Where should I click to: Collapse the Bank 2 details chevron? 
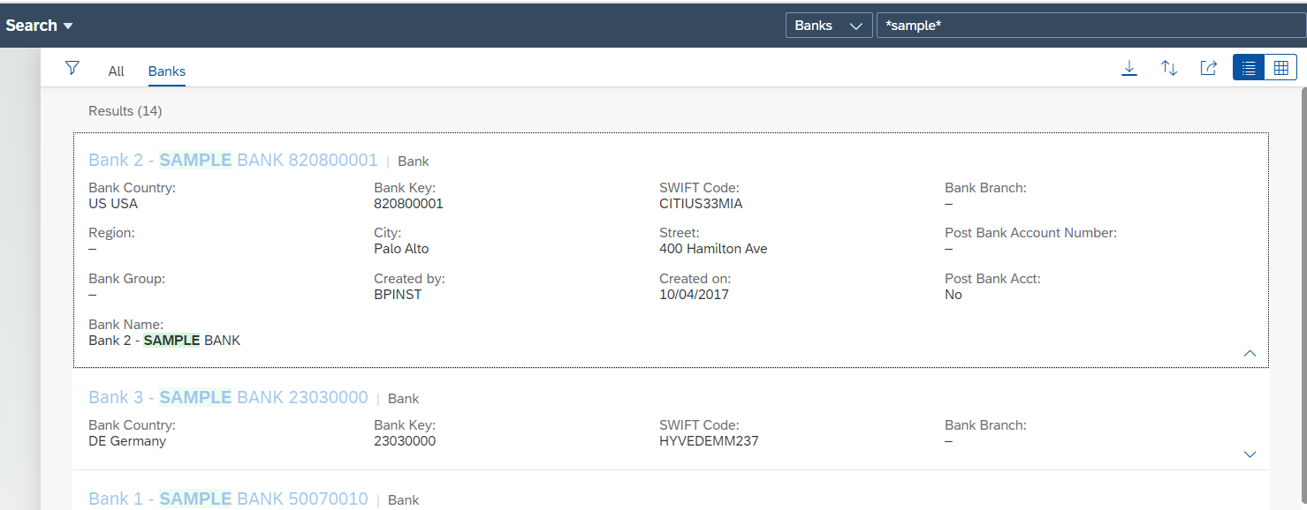click(1250, 352)
